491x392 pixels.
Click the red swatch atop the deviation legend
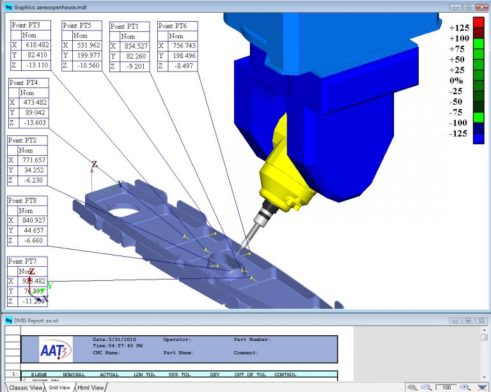478,22
